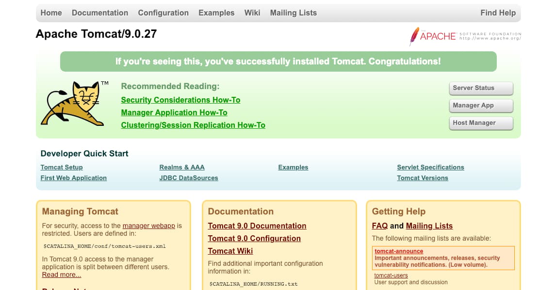Open Manager Application How-To link
The width and height of the screenshot is (555, 290).
pyautogui.click(x=174, y=112)
